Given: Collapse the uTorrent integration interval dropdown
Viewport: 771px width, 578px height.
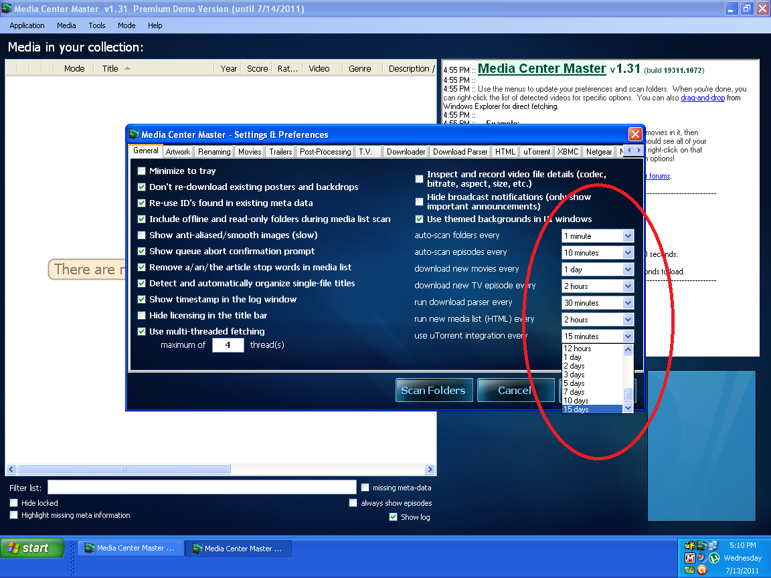Looking at the screenshot, I should pos(598,336).
